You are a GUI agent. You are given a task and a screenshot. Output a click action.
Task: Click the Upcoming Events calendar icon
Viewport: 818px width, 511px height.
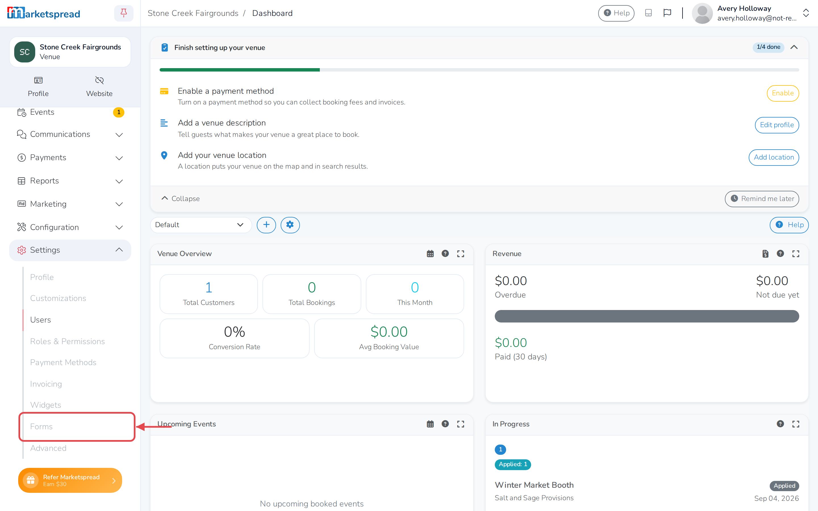(430, 424)
